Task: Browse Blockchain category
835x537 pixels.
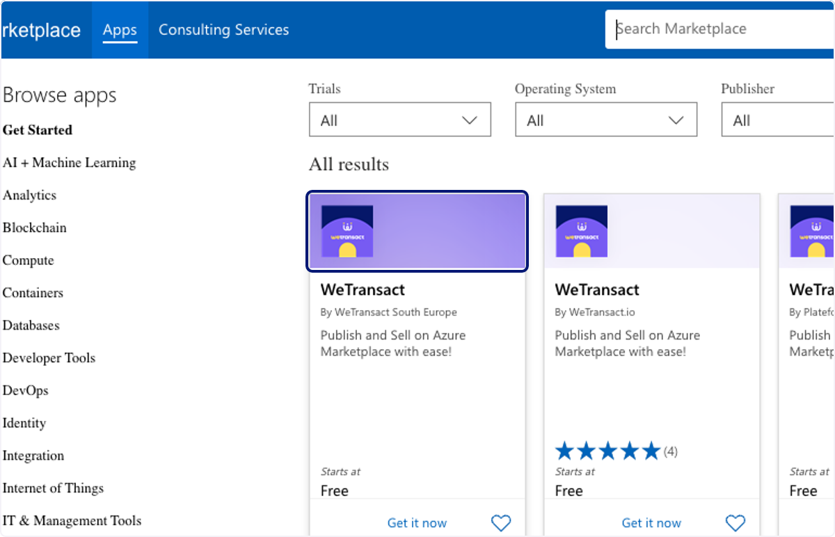Action: pyautogui.click(x=35, y=227)
